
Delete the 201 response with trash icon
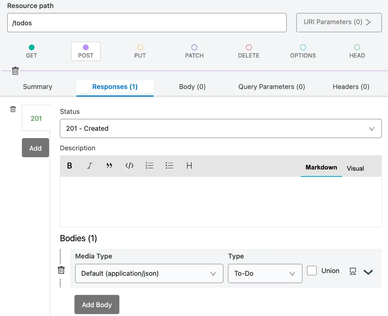[x=13, y=109]
